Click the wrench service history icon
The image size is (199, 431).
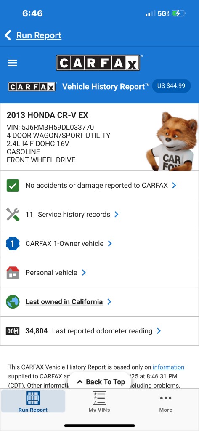(13, 214)
